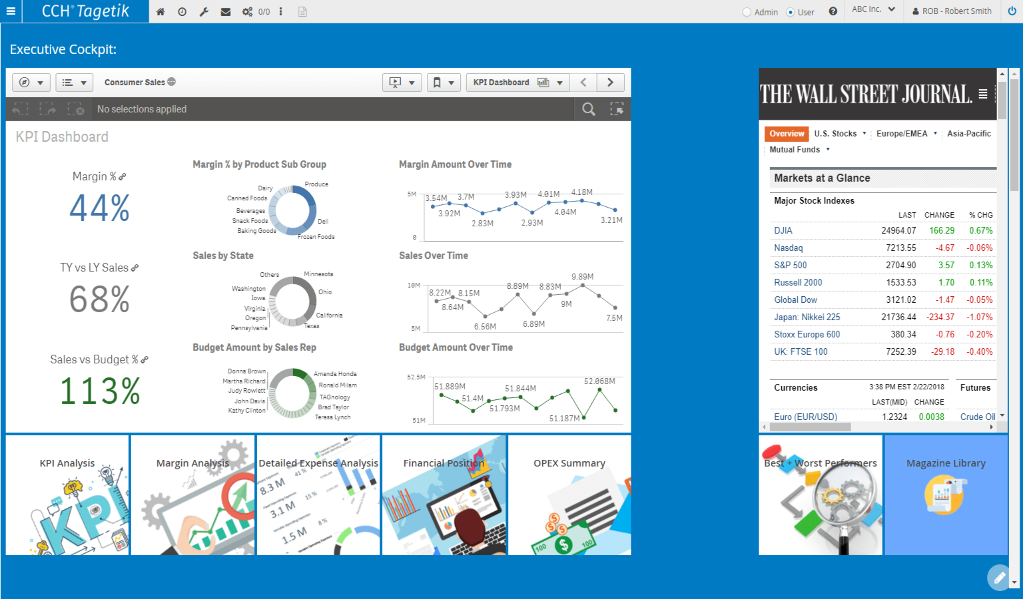Image resolution: width=1023 pixels, height=599 pixels.
Task: Click the search magnifier in selections bar
Action: pos(589,109)
